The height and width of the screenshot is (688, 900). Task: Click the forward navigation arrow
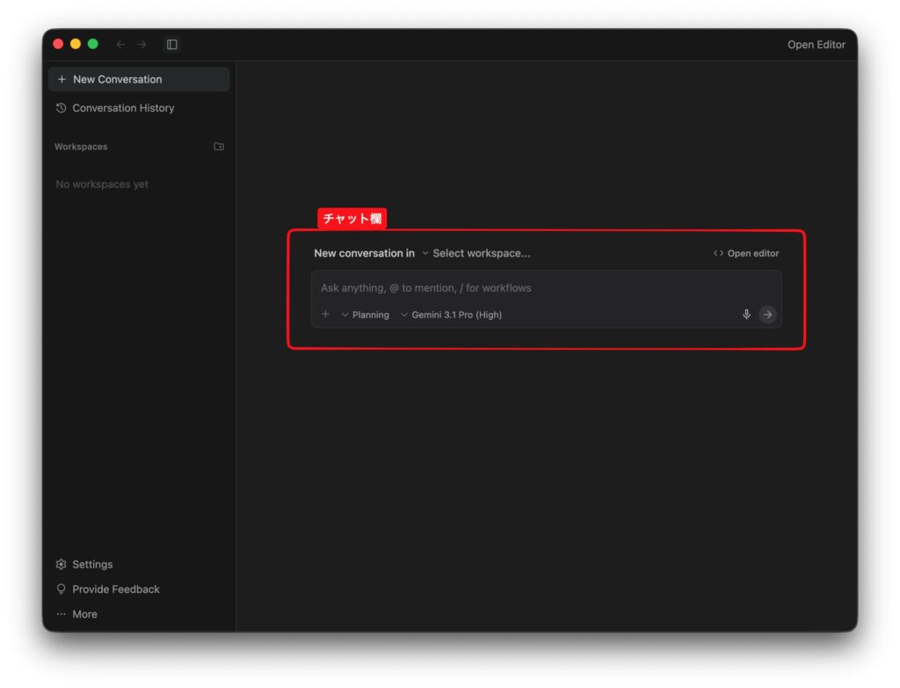click(142, 45)
